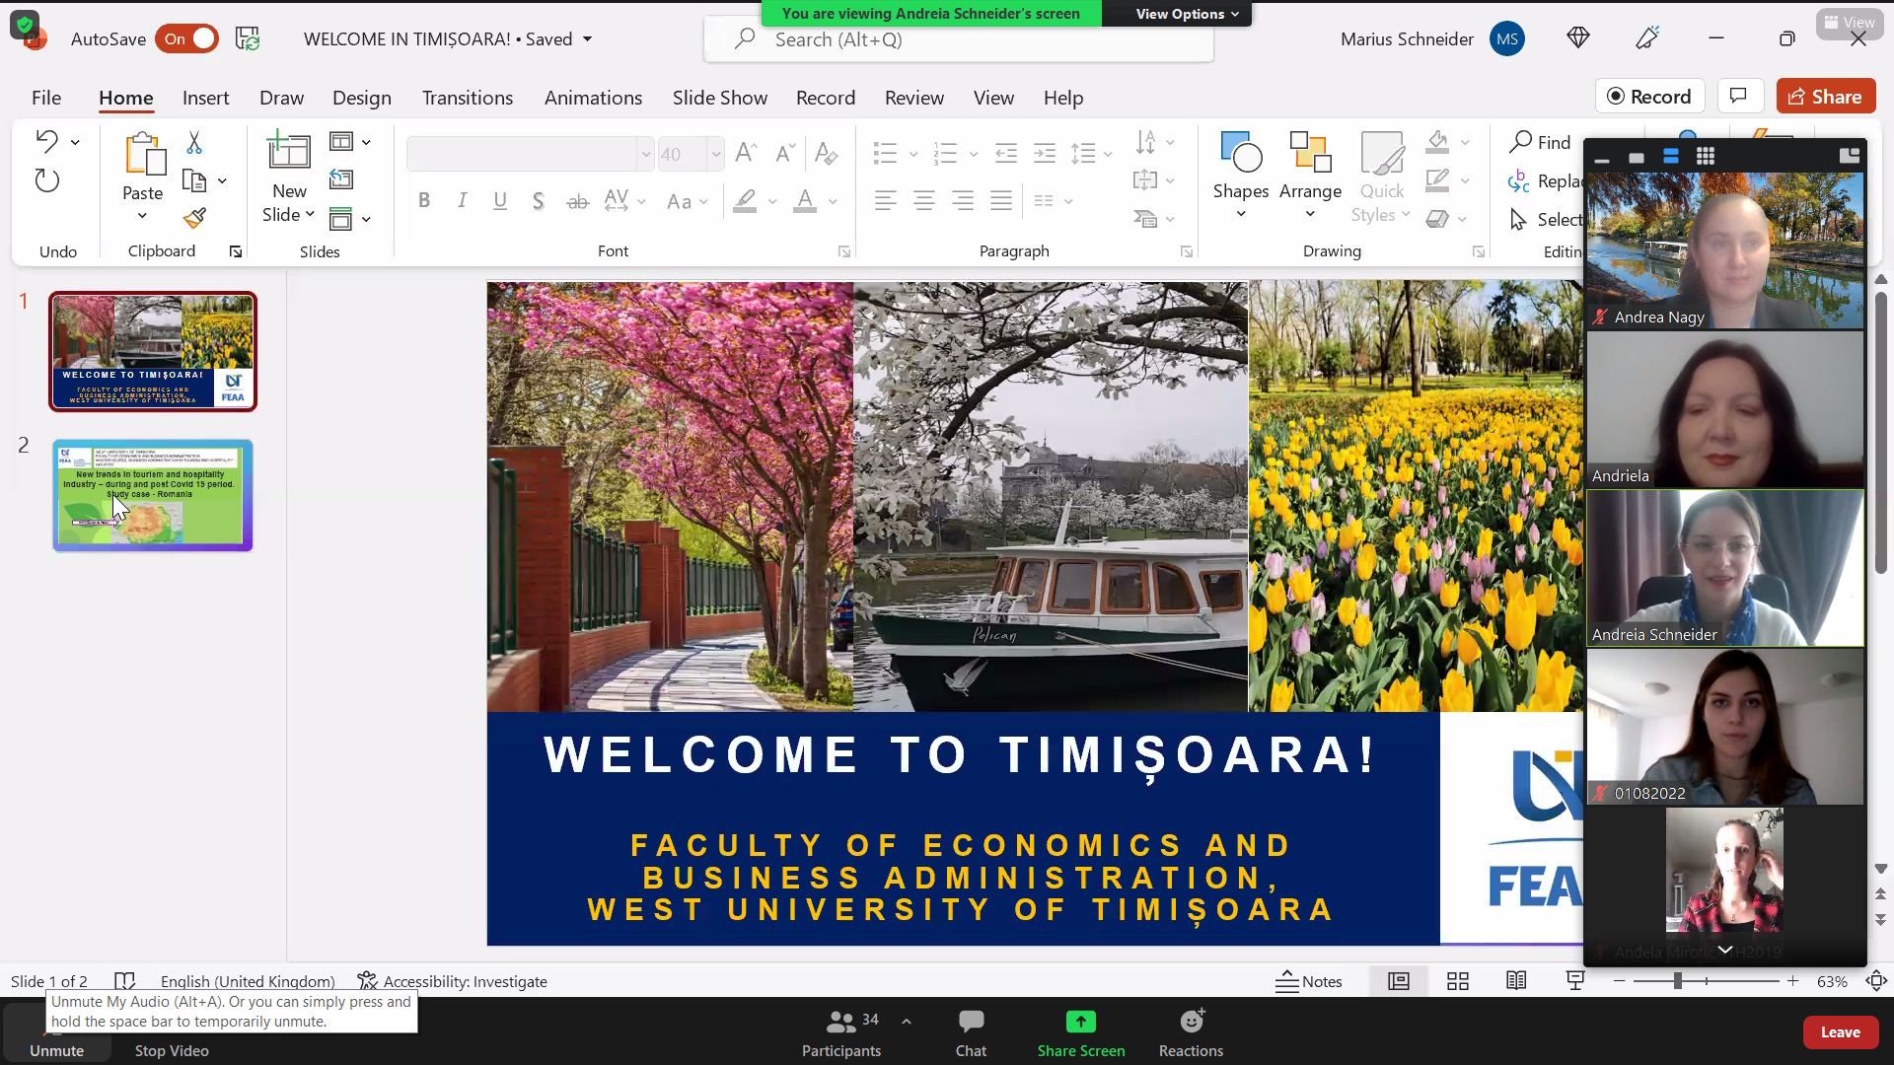The height and width of the screenshot is (1065, 1894).
Task: Select the Format Painter brush
Action: coord(194,218)
